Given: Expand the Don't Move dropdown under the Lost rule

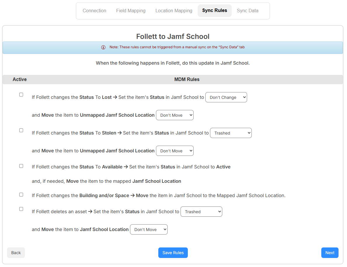Looking at the screenshot, I should 175,115.
